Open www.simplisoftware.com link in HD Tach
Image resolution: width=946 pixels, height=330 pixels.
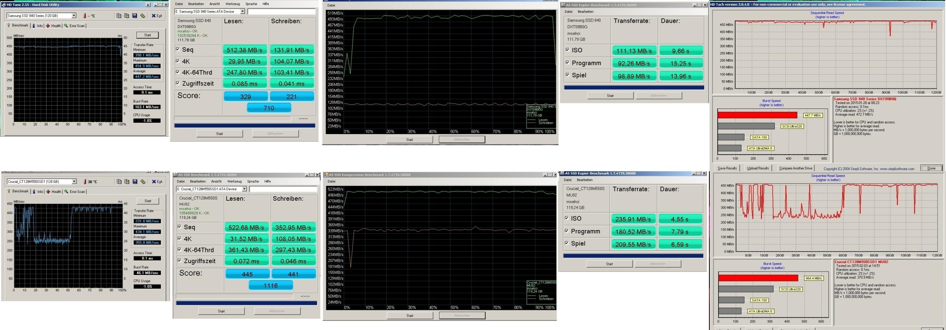(897, 169)
